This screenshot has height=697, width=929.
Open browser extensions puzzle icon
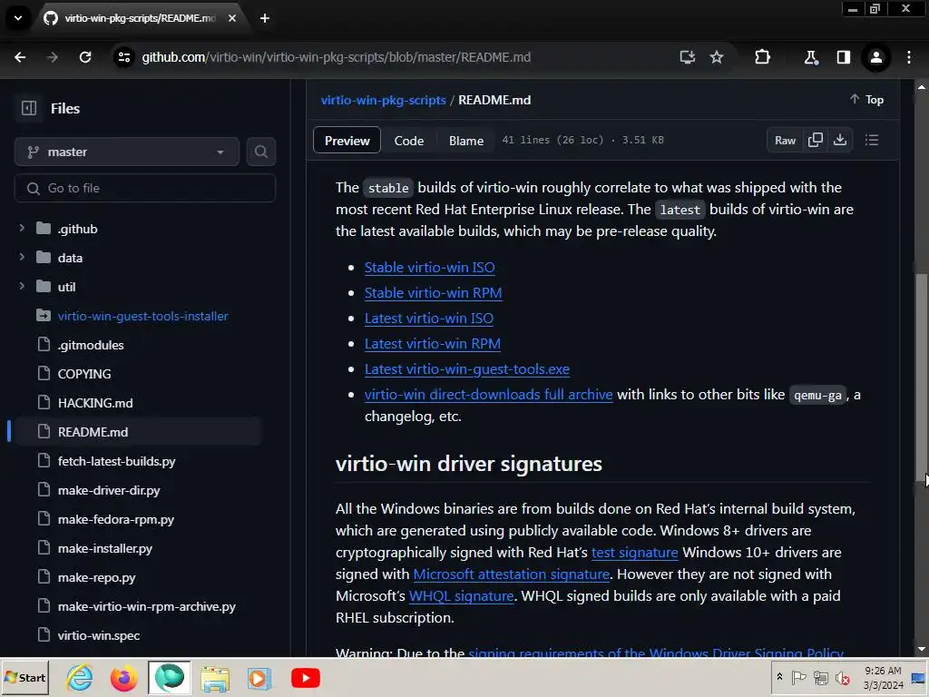[762, 57]
